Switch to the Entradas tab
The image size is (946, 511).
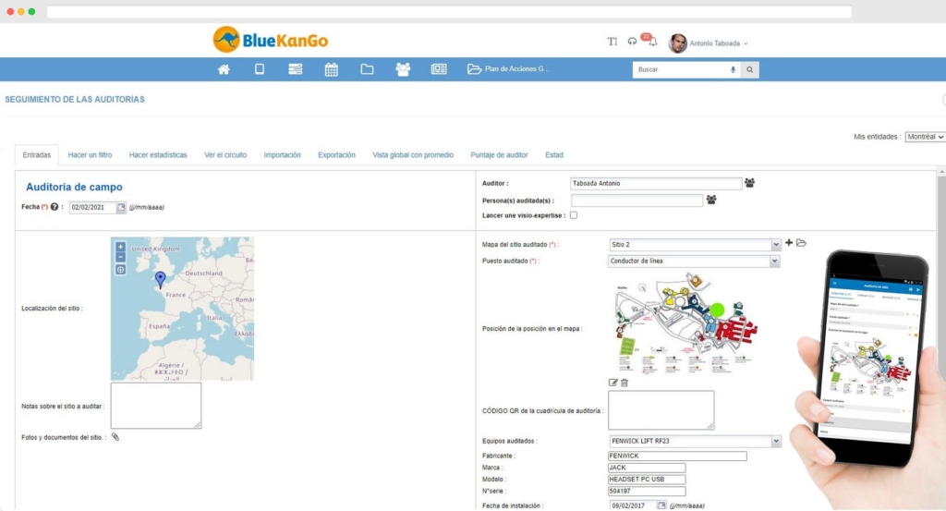(37, 155)
